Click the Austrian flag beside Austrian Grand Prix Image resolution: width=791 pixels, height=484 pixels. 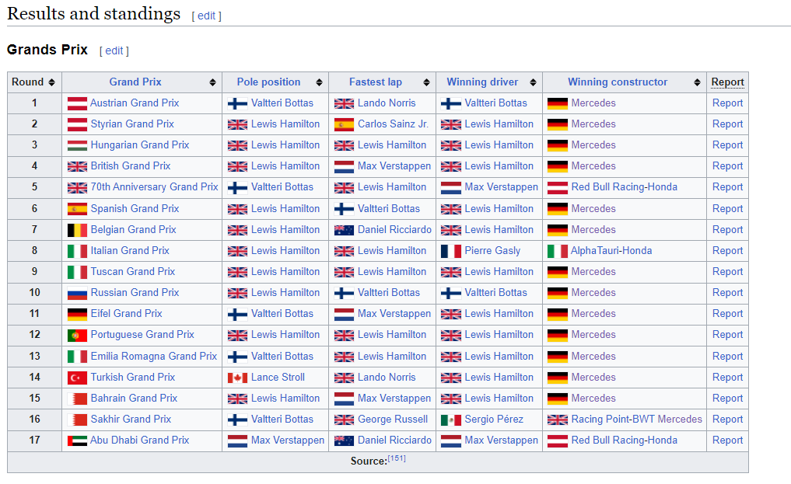(x=77, y=104)
